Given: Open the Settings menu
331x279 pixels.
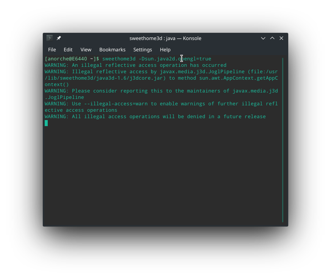Looking at the screenshot, I should click(x=142, y=50).
